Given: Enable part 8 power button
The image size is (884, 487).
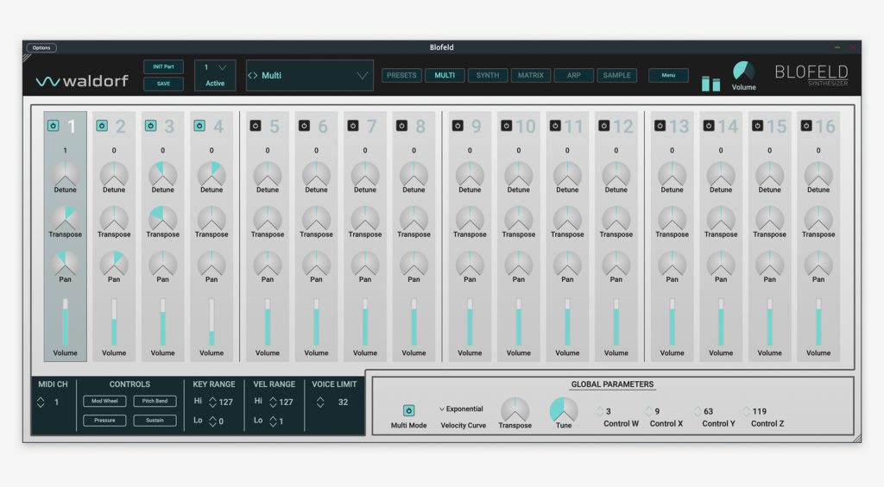Looking at the screenshot, I should [x=402, y=126].
